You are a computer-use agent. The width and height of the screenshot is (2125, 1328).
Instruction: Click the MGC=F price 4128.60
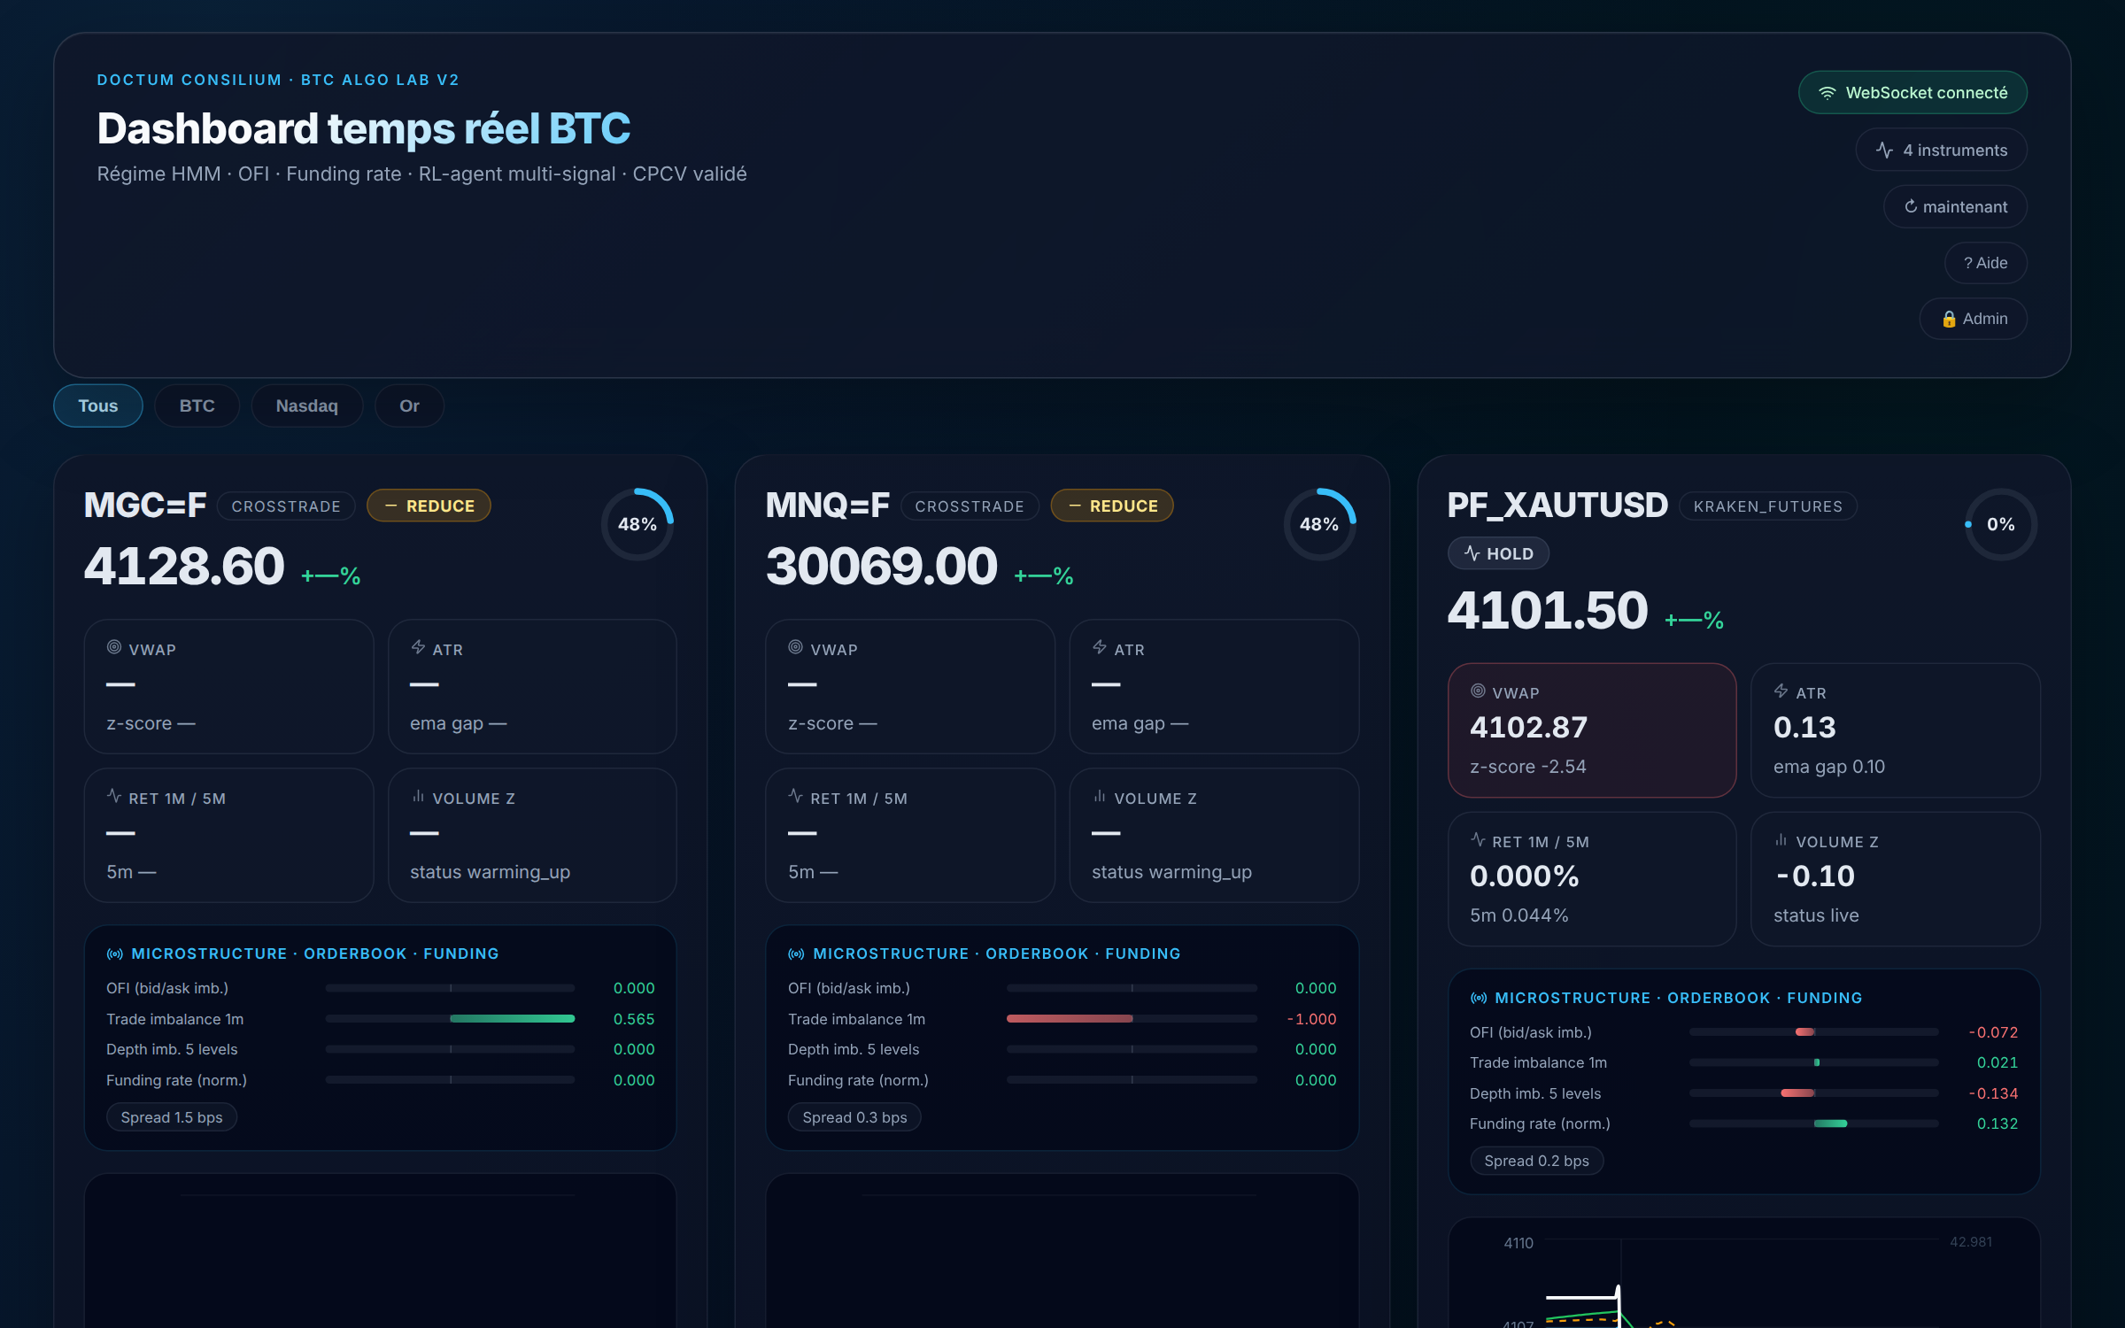point(184,566)
